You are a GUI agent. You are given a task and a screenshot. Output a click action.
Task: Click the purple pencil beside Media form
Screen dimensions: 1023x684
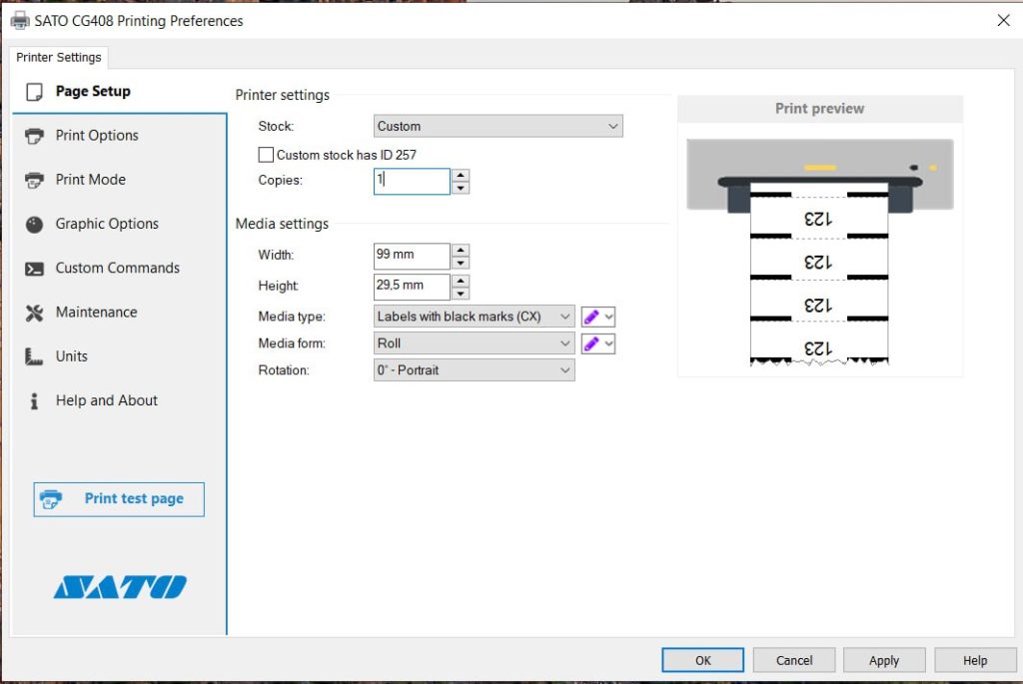[591, 343]
